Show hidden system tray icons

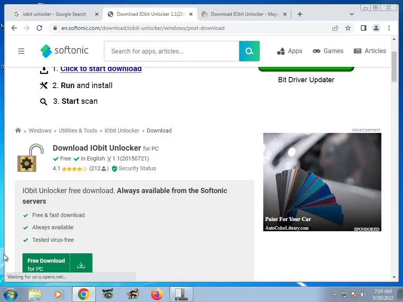click(x=335, y=295)
